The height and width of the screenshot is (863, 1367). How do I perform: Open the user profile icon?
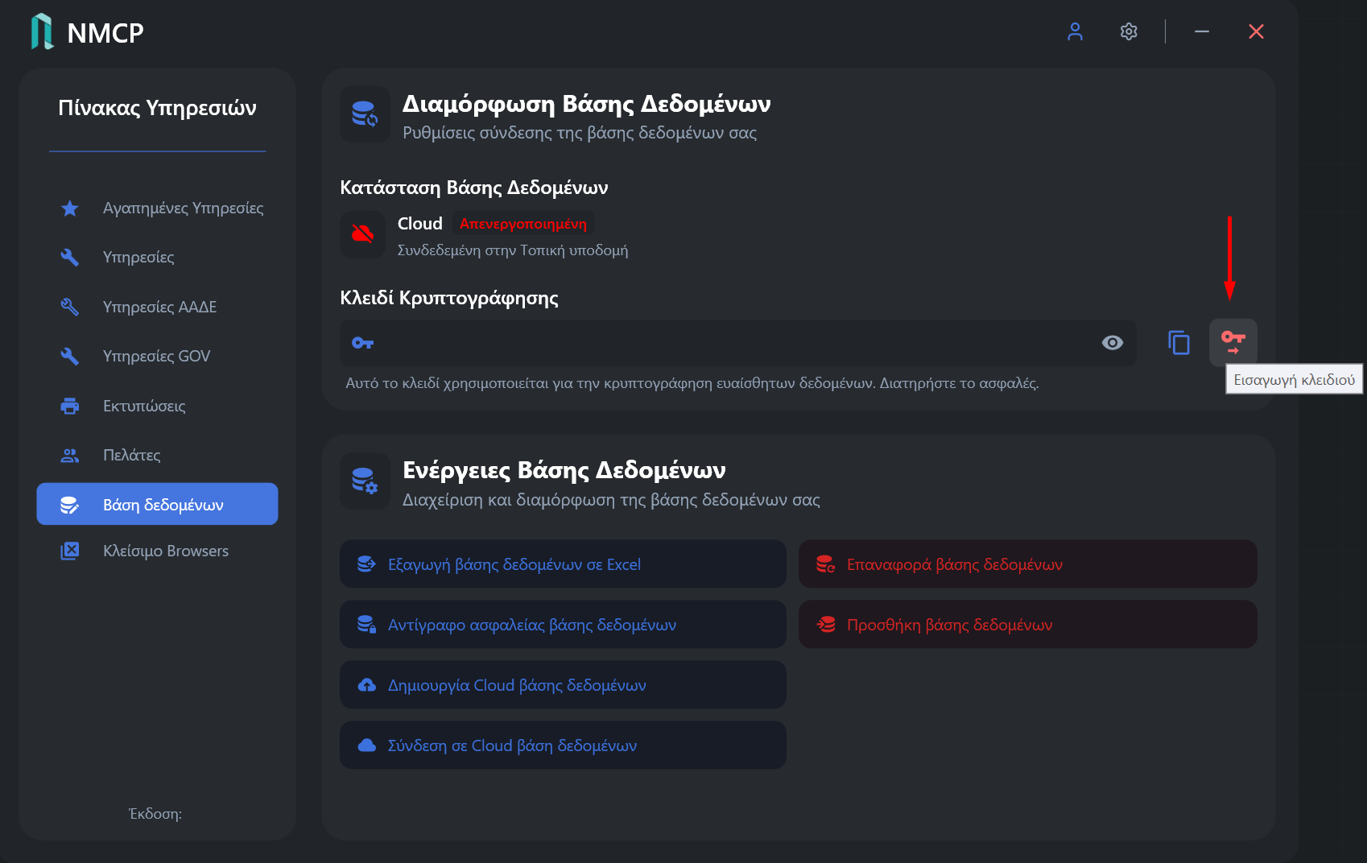pos(1075,31)
